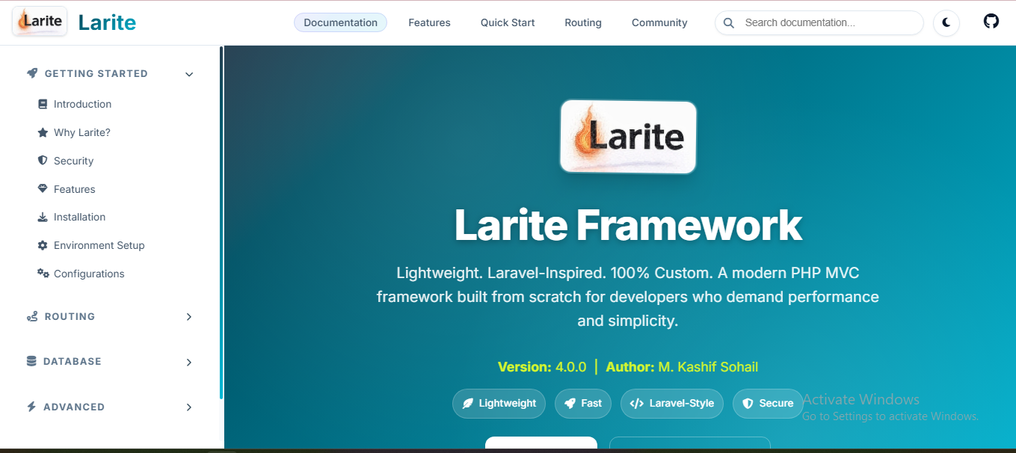This screenshot has height=453, width=1016.
Task: Click the database icon in the sidebar
Action: pyautogui.click(x=31, y=361)
